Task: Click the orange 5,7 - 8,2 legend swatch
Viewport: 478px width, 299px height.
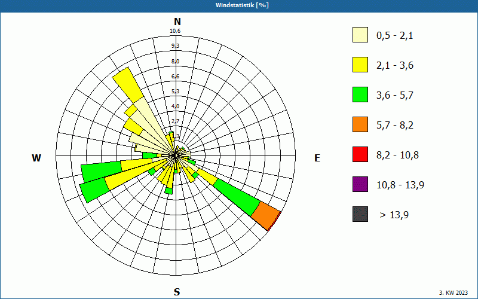Action: 360,124
